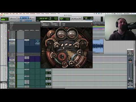
Task: Click the plugin Compare button
Action: (56, 25)
